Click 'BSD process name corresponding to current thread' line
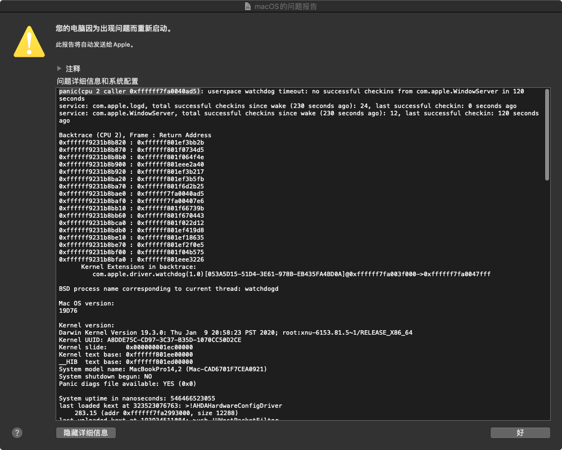Image resolution: width=562 pixels, height=450 pixels. 169,289
